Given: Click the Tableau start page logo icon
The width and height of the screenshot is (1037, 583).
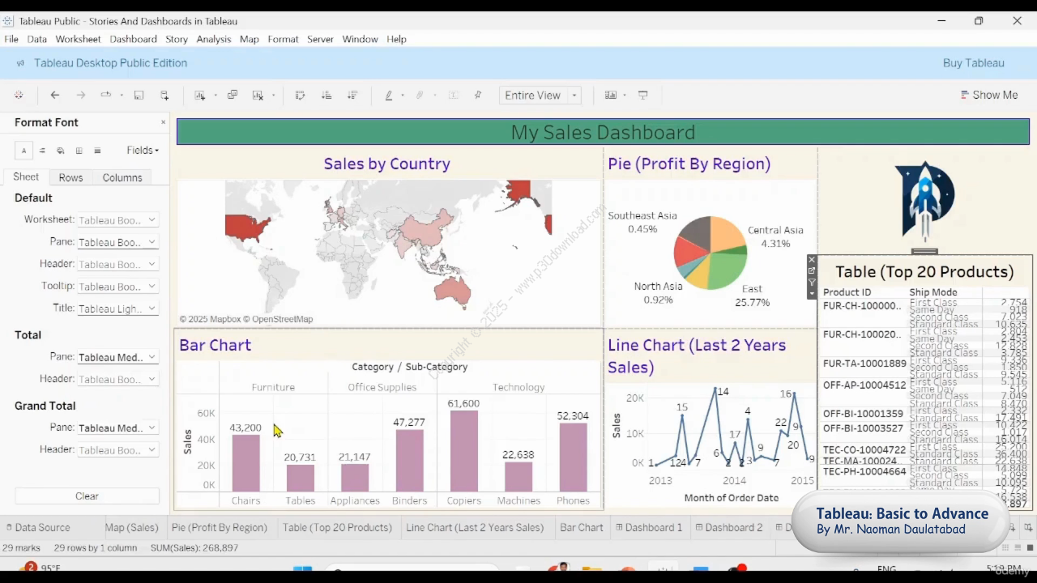Looking at the screenshot, I should point(19,96).
